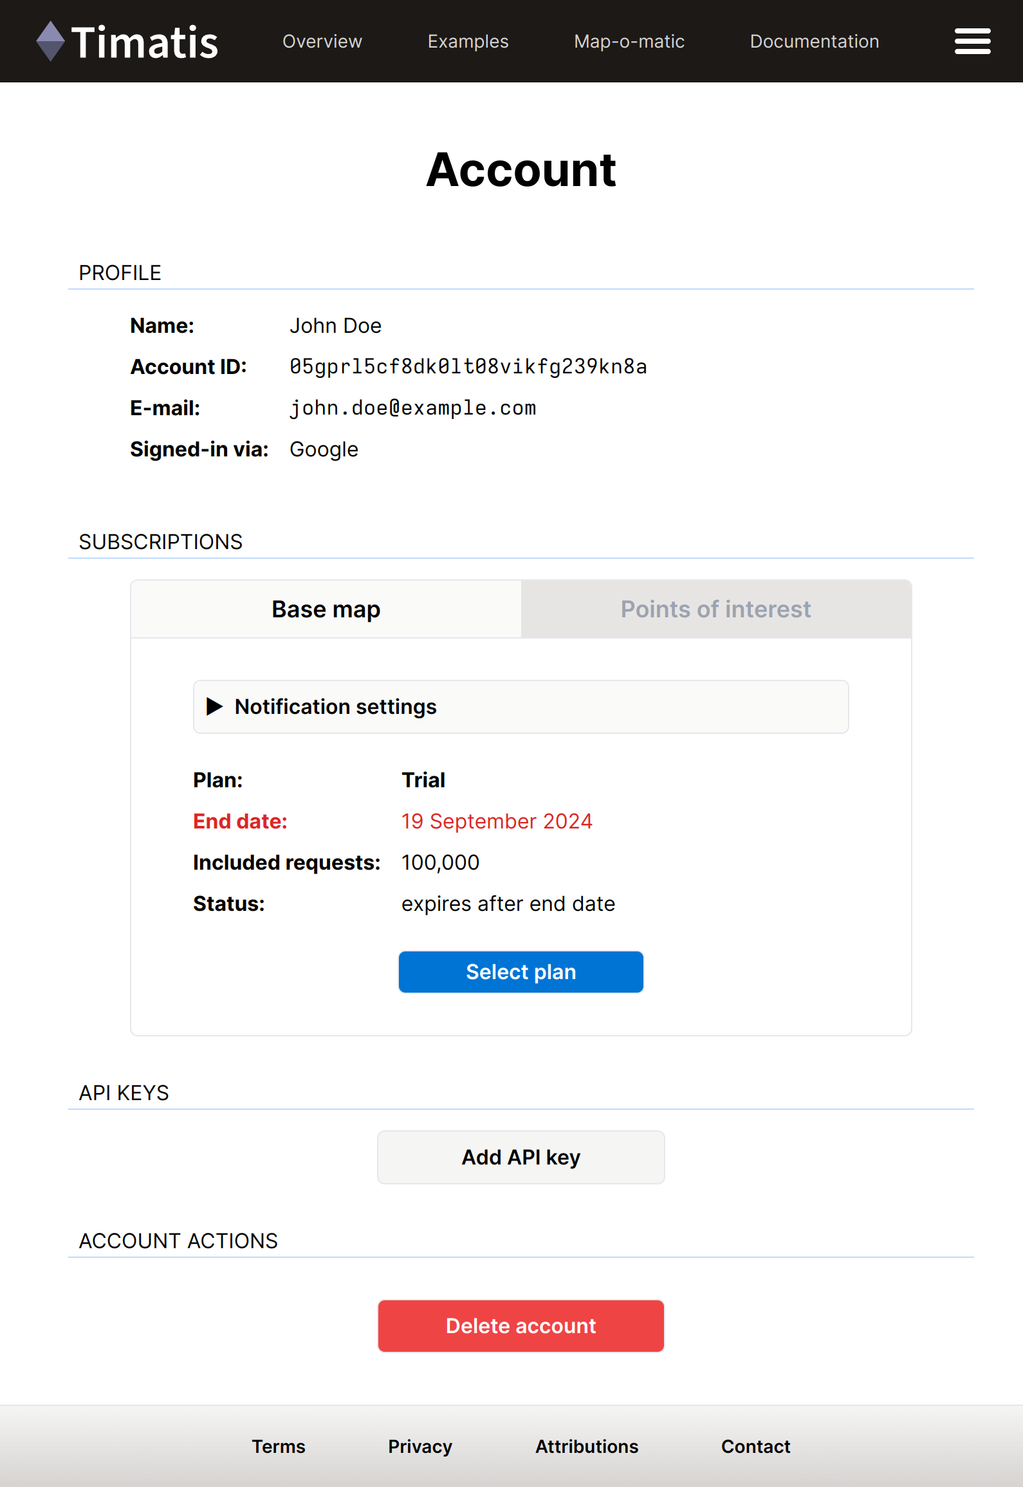This screenshot has height=1487, width=1023.
Task: Switch to the Points of interest tab
Action: pyautogui.click(x=715, y=609)
